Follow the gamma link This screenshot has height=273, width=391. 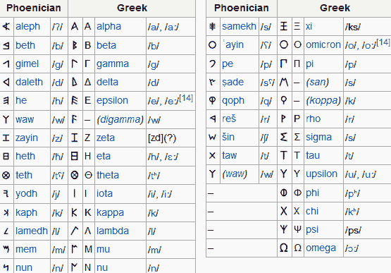pyautogui.click(x=113, y=64)
